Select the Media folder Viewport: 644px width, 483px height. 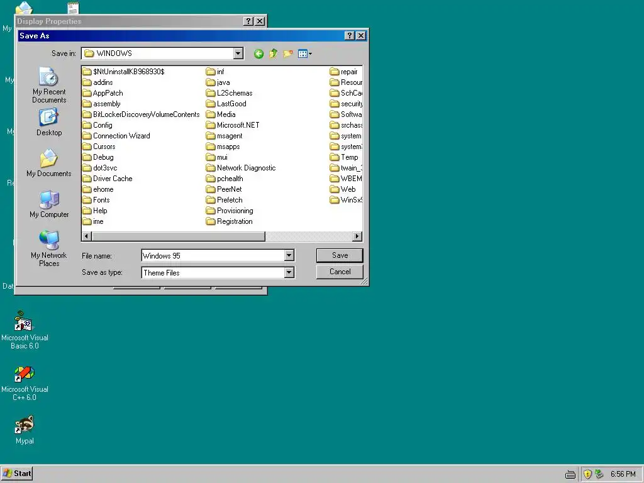221,114
